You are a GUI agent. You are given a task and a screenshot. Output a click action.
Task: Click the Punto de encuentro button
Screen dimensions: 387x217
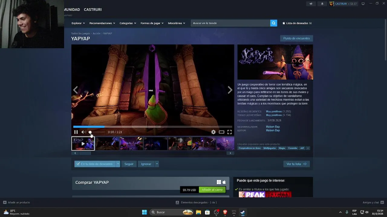(297, 38)
